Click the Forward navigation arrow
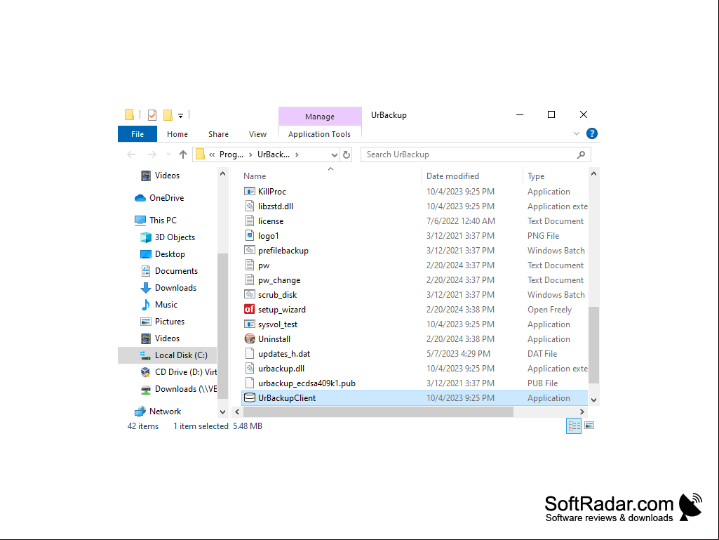Viewport: 719px width, 540px height. pyautogui.click(x=152, y=154)
